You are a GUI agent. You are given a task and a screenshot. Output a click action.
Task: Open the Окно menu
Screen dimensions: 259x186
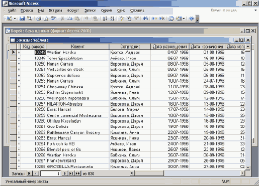[x=121, y=11]
